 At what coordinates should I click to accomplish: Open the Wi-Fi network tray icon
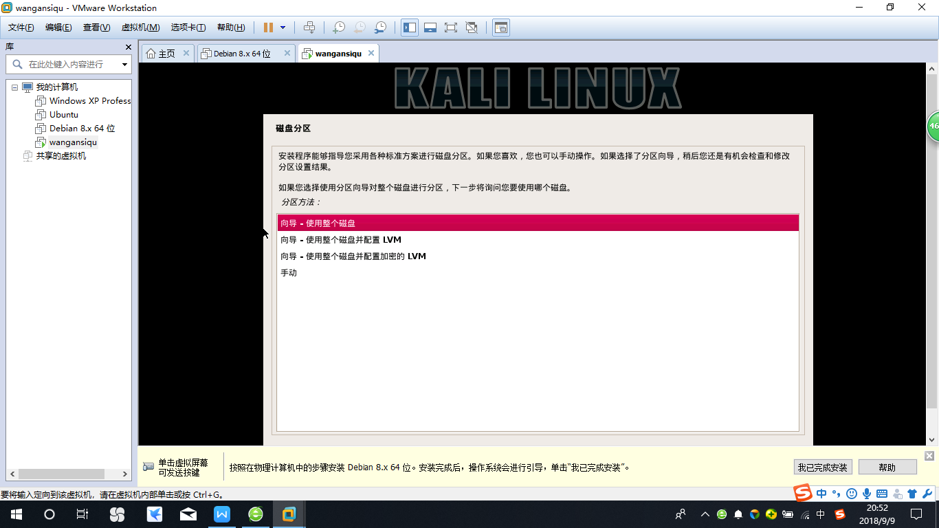click(804, 514)
